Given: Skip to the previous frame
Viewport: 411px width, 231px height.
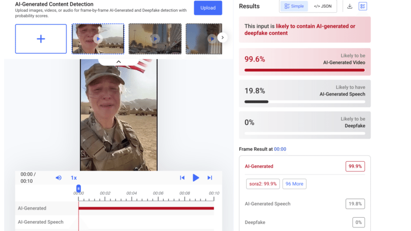Looking at the screenshot, I should pyautogui.click(x=182, y=178).
